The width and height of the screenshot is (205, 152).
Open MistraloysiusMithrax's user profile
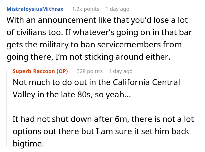coord(35,9)
